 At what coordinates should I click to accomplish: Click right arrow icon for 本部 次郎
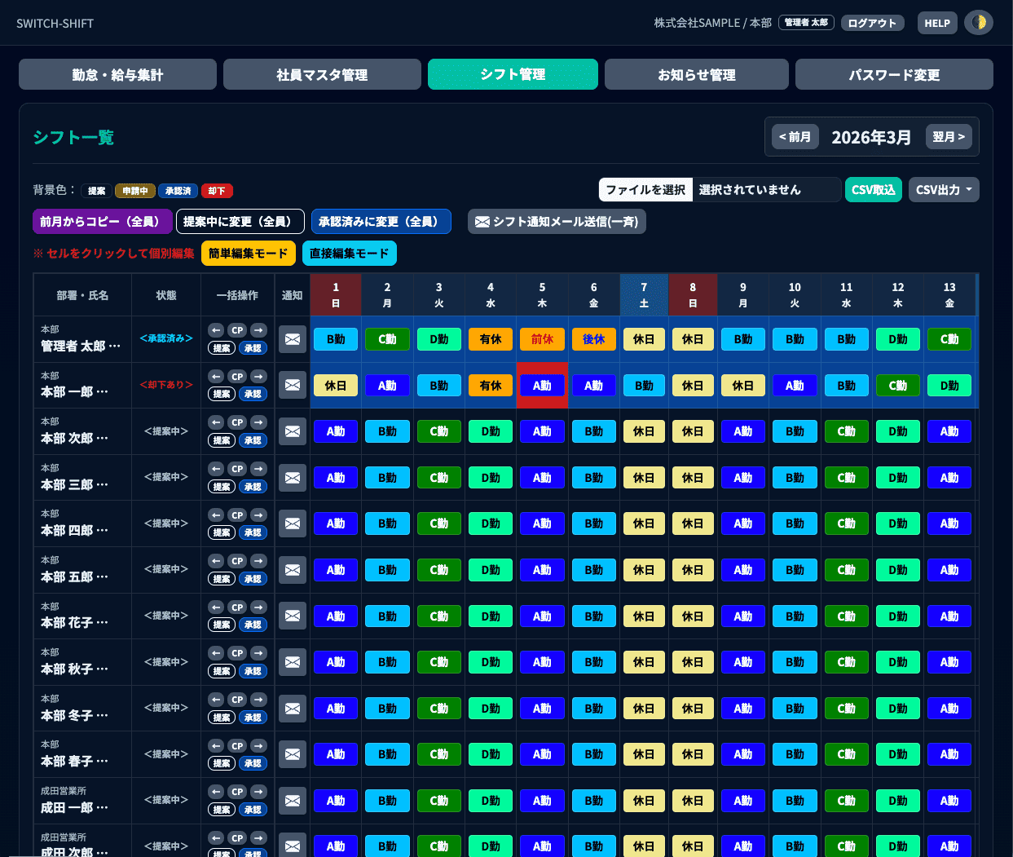coord(258,422)
